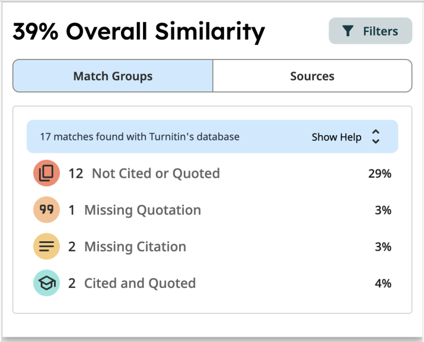The width and height of the screenshot is (424, 342).
Task: Switch to the Match Groups tab
Action: pos(113,76)
